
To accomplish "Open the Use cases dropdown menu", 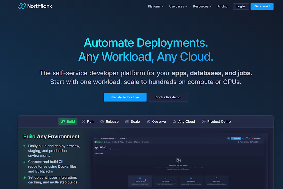I will click(x=178, y=6).
